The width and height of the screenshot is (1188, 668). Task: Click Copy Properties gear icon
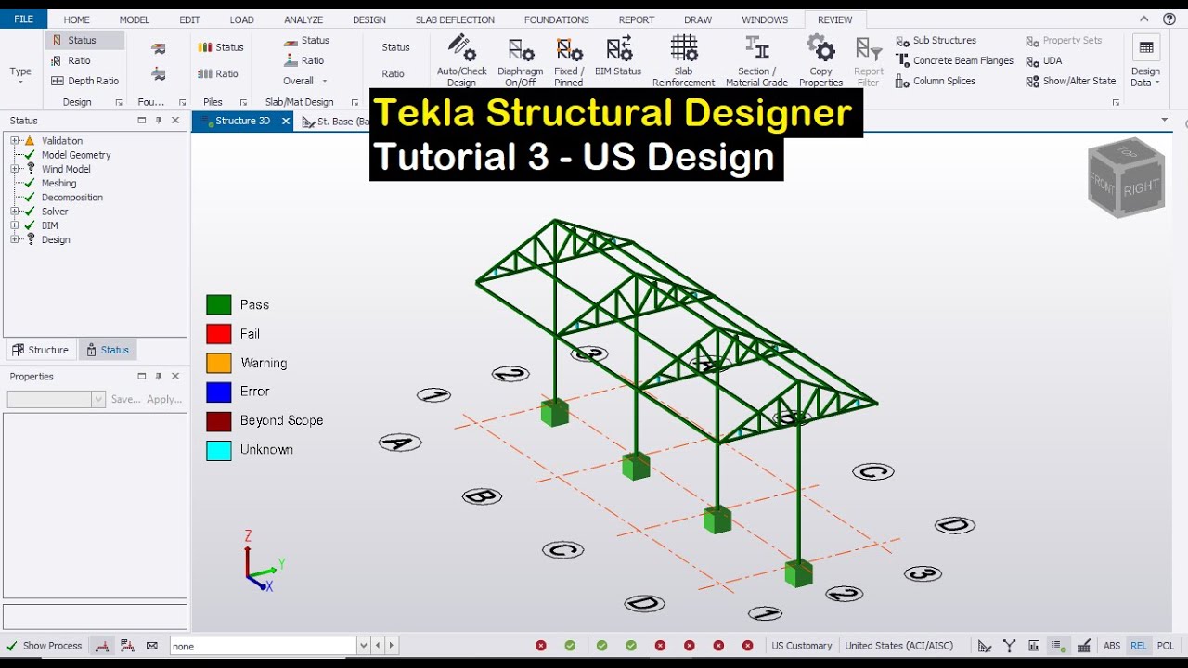coord(820,47)
